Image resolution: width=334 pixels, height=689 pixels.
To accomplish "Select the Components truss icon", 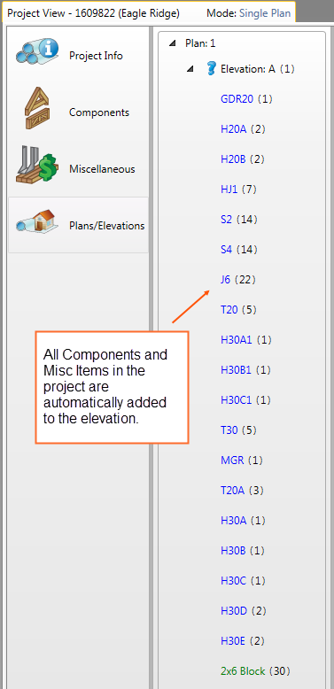I will point(37,109).
